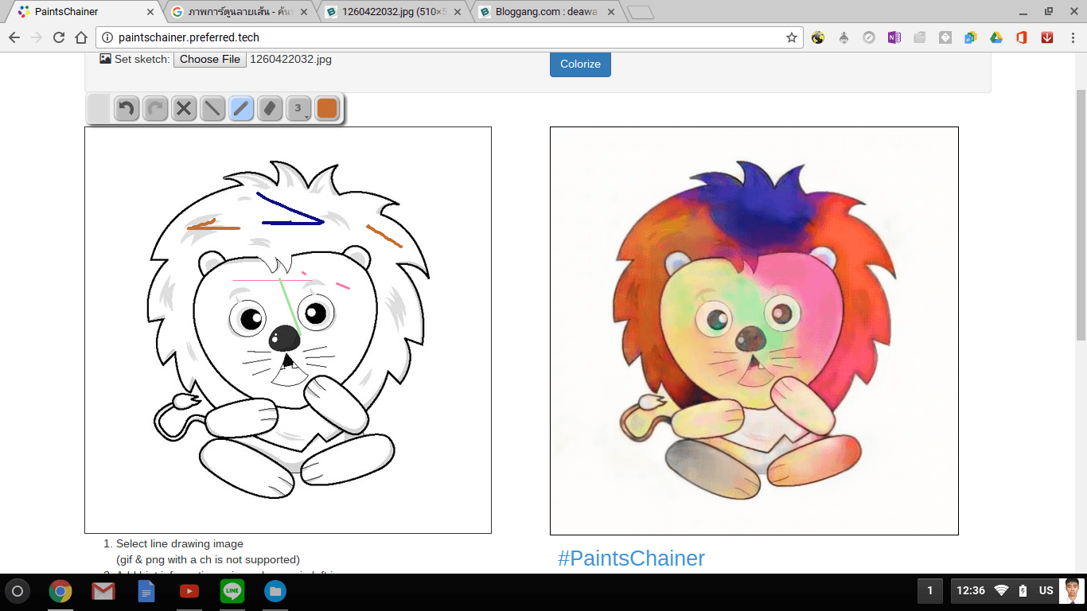Click the colorized lion result image
The image size is (1087, 611).
754,331
